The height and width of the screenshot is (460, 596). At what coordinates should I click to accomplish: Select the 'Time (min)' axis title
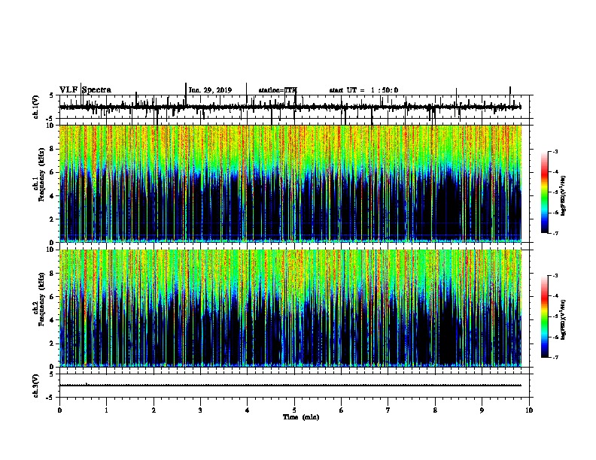301,417
